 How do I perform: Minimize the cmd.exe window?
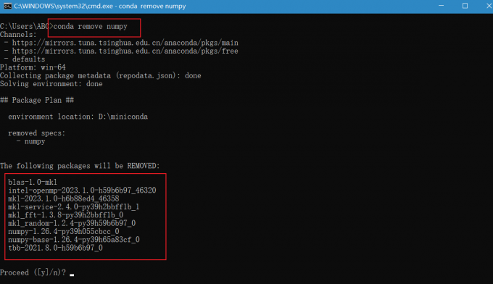click(x=441, y=6)
